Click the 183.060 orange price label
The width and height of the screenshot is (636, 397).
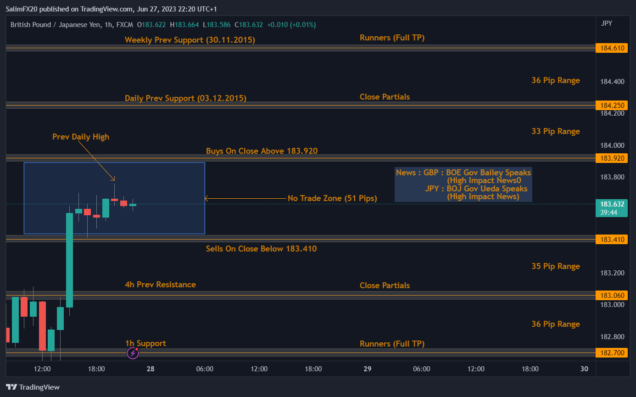coord(611,295)
